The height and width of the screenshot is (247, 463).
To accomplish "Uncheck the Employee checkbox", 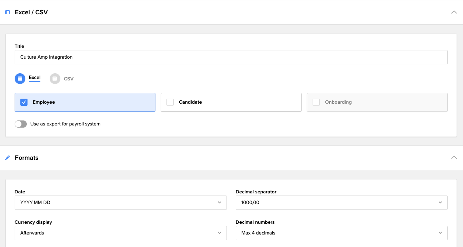I will (24, 102).
